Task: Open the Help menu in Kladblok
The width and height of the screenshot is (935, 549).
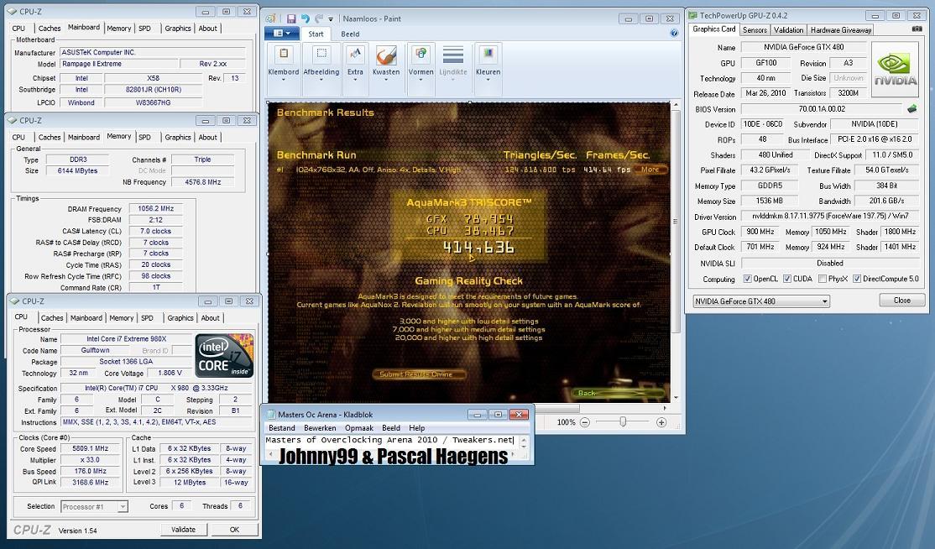Action: pyautogui.click(x=417, y=428)
